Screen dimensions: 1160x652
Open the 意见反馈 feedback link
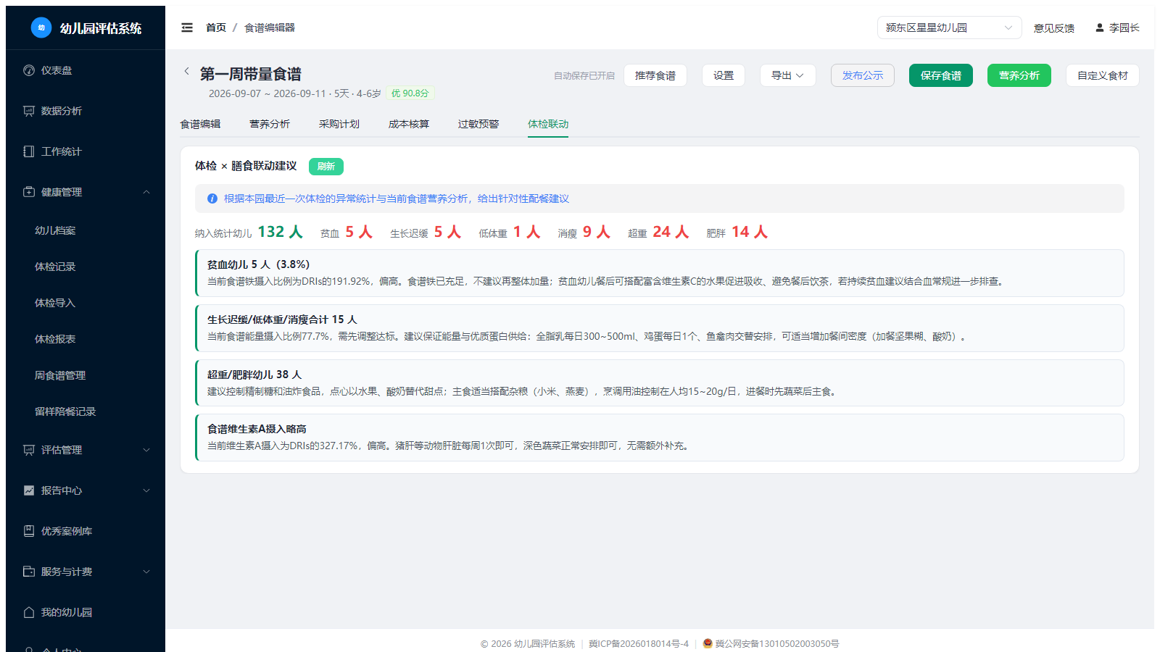[x=1054, y=28]
